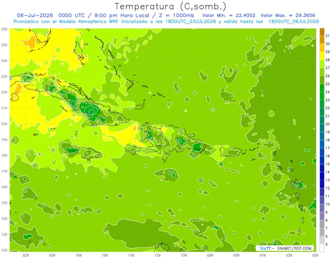
Task: Click the "25N" latitude axis label
Action: click(4, 45)
